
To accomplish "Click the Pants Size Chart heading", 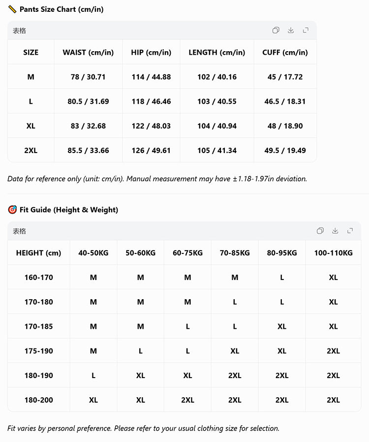I will pos(61,9).
